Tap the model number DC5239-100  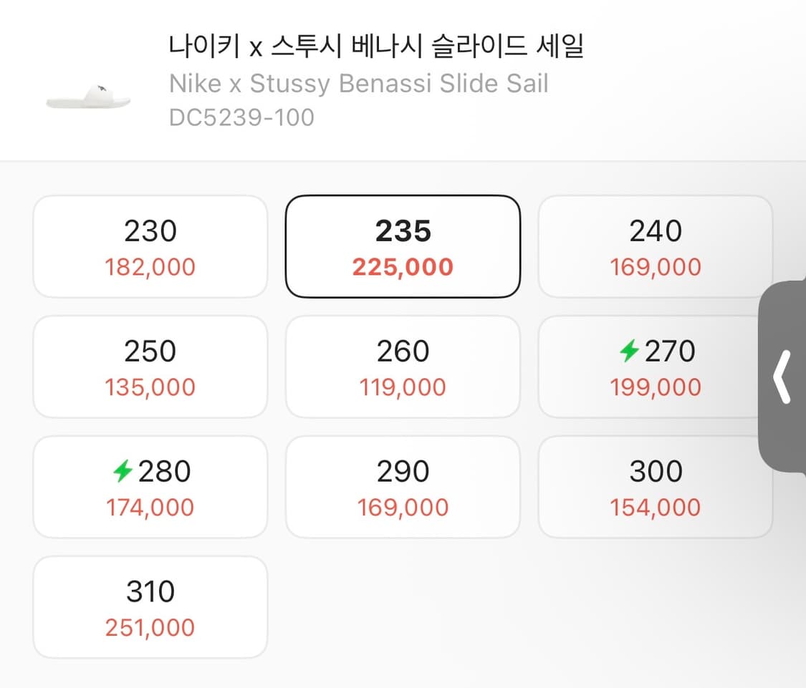(241, 117)
